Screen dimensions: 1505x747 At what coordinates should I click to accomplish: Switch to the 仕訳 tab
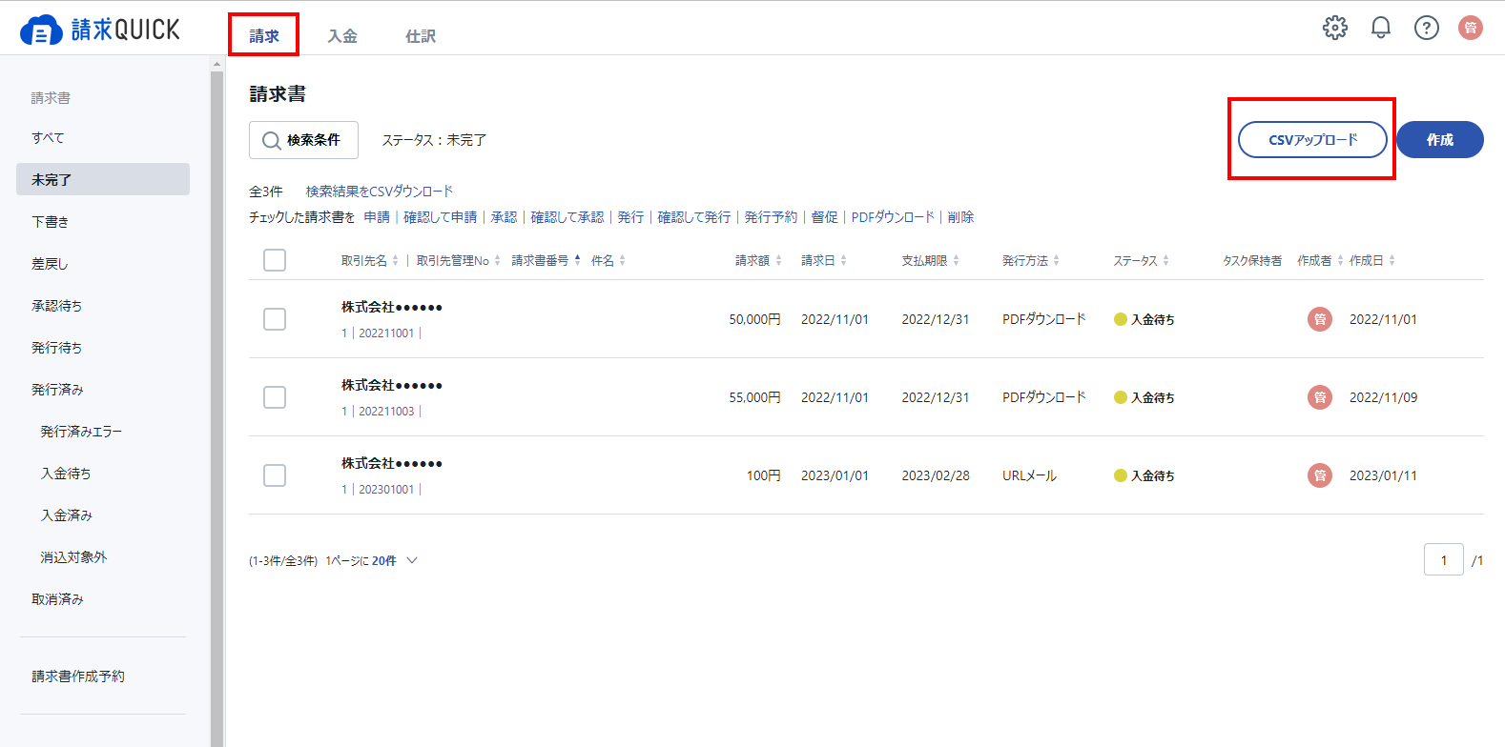click(421, 35)
